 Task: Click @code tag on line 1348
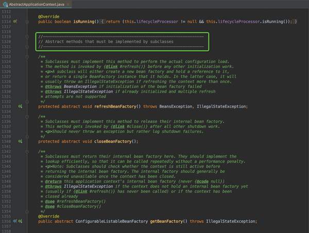202,181
